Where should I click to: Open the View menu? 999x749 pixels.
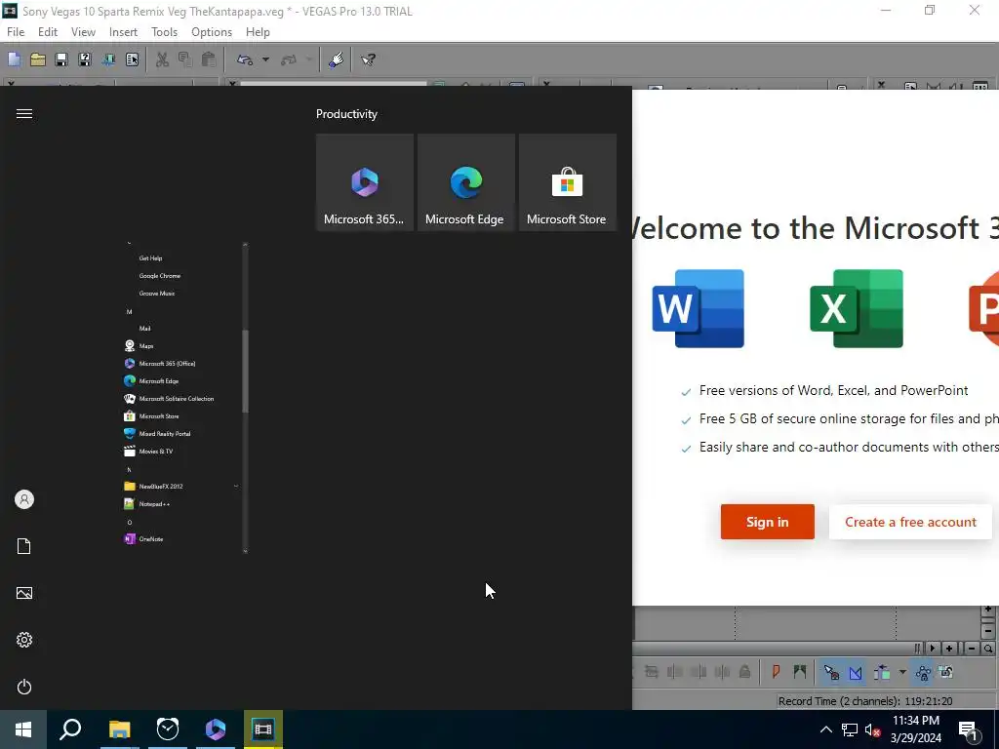point(83,32)
